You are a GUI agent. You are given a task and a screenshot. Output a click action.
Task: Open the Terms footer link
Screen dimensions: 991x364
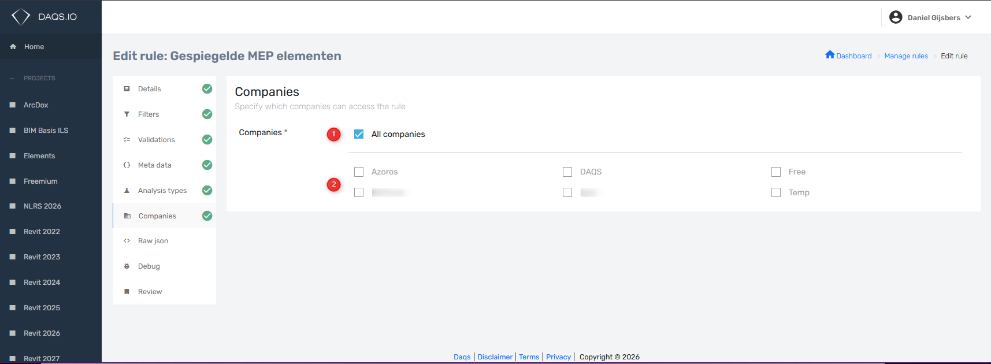coord(529,357)
